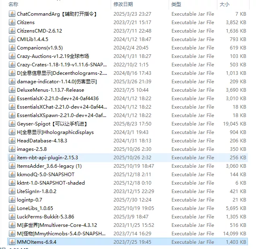Click the Mmythicmobs jar file icon

point(12,234)
